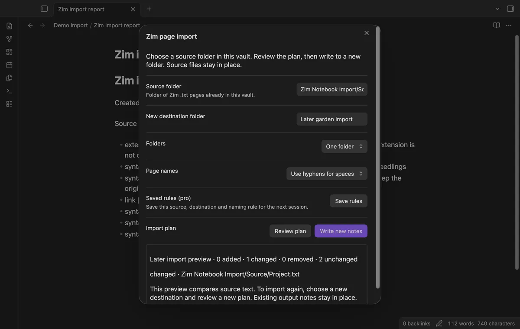520x329 pixels.
Task: Edit the Source folder input field
Action: point(332,89)
